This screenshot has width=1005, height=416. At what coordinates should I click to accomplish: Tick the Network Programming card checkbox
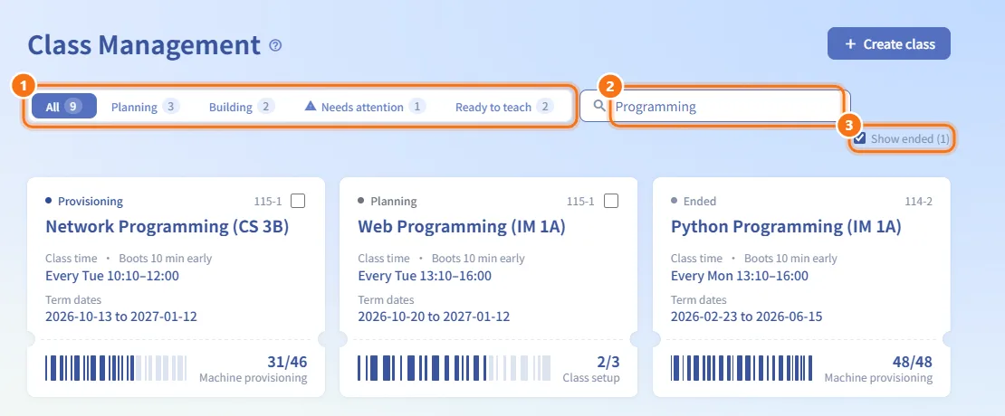tap(298, 201)
